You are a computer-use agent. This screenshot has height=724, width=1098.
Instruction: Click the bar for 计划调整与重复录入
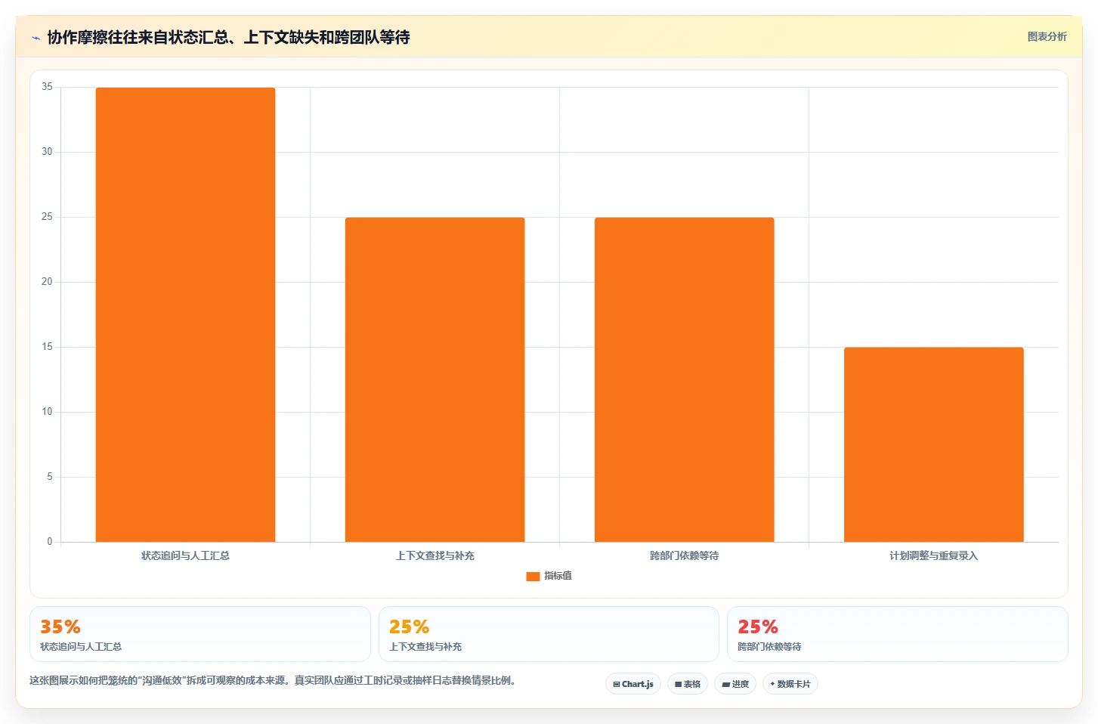(x=933, y=444)
